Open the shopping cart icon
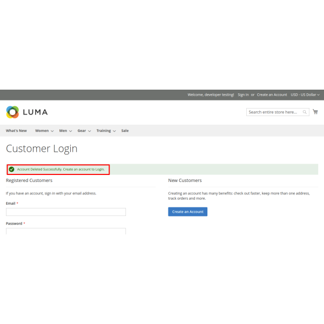This screenshot has height=324, width=324. tap(315, 112)
